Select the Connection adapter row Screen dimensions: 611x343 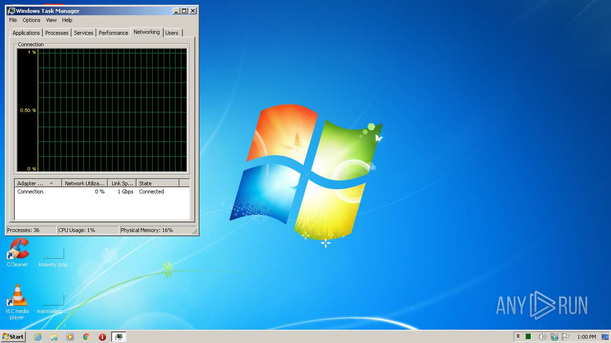point(102,192)
